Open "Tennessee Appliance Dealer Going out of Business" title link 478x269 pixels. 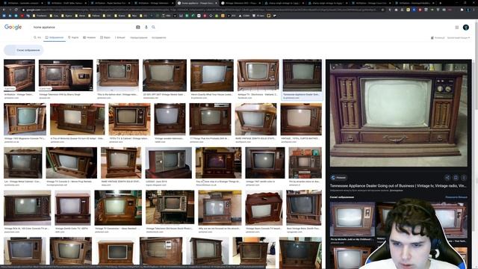(398, 186)
